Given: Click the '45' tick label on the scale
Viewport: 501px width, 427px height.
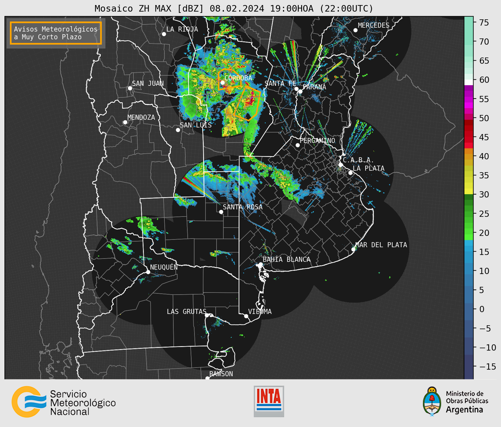Looking at the screenshot, I should click(x=484, y=137).
